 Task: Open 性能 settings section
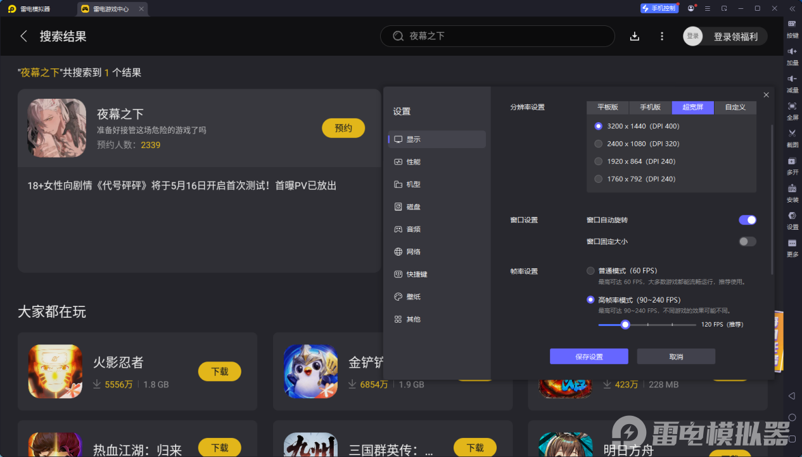(437, 162)
